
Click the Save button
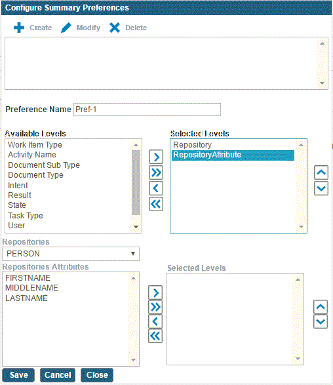tap(18, 375)
